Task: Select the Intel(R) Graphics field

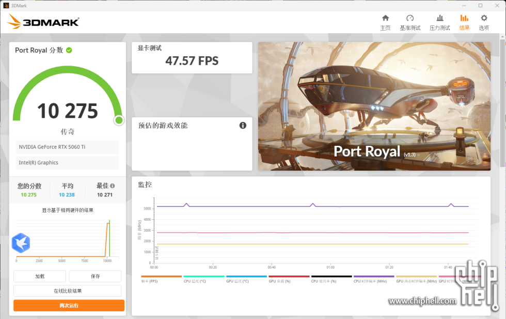Action: 68,162
